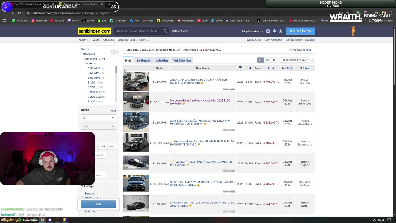Open the Yıla göre sorting dropdown

pyautogui.click(x=294, y=60)
